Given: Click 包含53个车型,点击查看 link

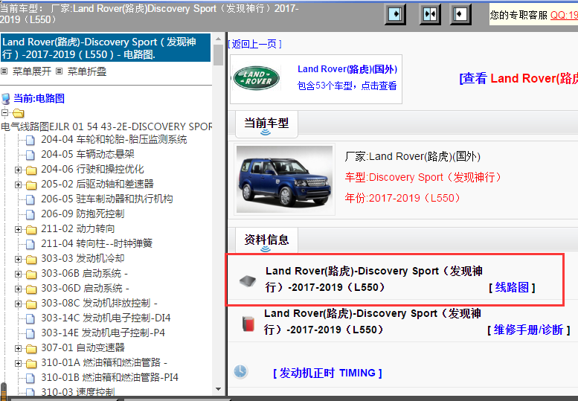Looking at the screenshot, I should click(347, 86).
